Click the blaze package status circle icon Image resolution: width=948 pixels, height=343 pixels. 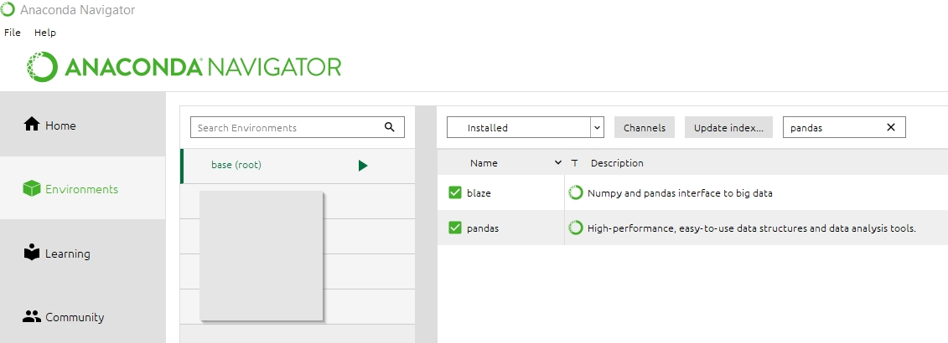click(576, 192)
